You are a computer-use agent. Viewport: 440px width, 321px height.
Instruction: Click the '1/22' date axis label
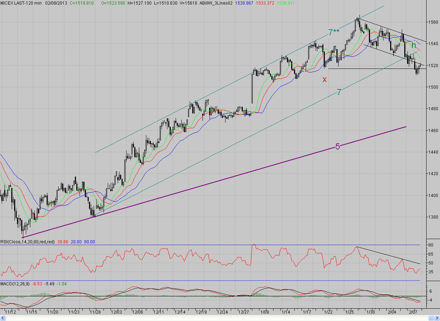328,312
